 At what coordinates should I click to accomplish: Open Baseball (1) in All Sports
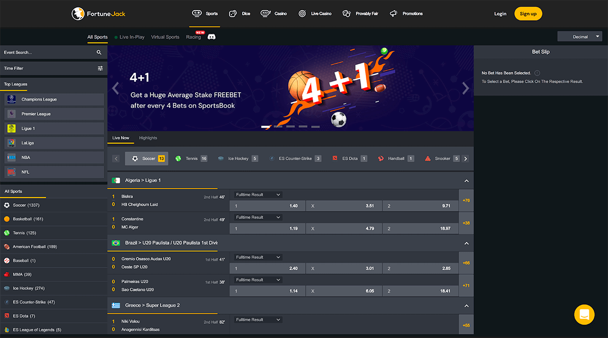[x=53, y=260]
